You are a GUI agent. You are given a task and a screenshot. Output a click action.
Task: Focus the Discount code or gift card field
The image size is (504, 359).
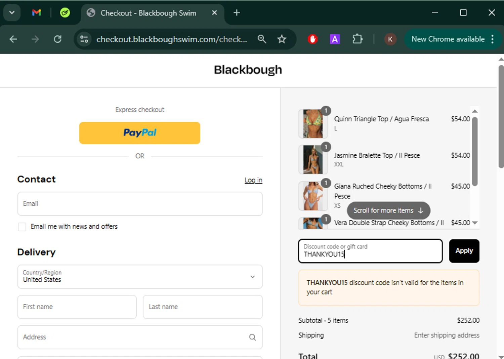coord(370,251)
